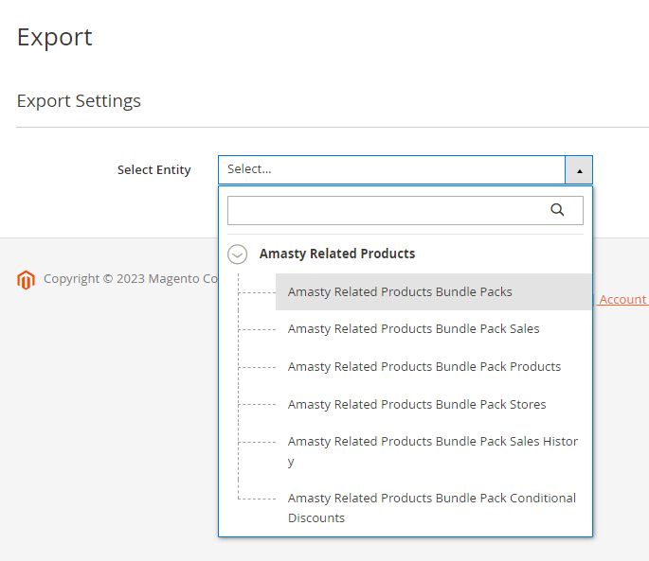649x561 pixels.
Task: Select Amasty Related Products Bundle Pack Stores
Action: 434,404
